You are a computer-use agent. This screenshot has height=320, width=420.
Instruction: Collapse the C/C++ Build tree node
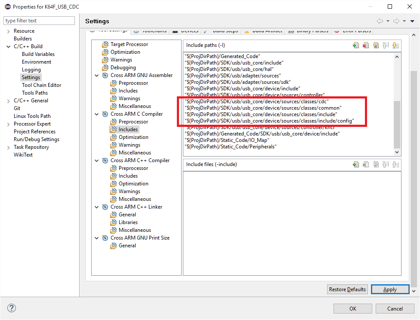coord(8,46)
